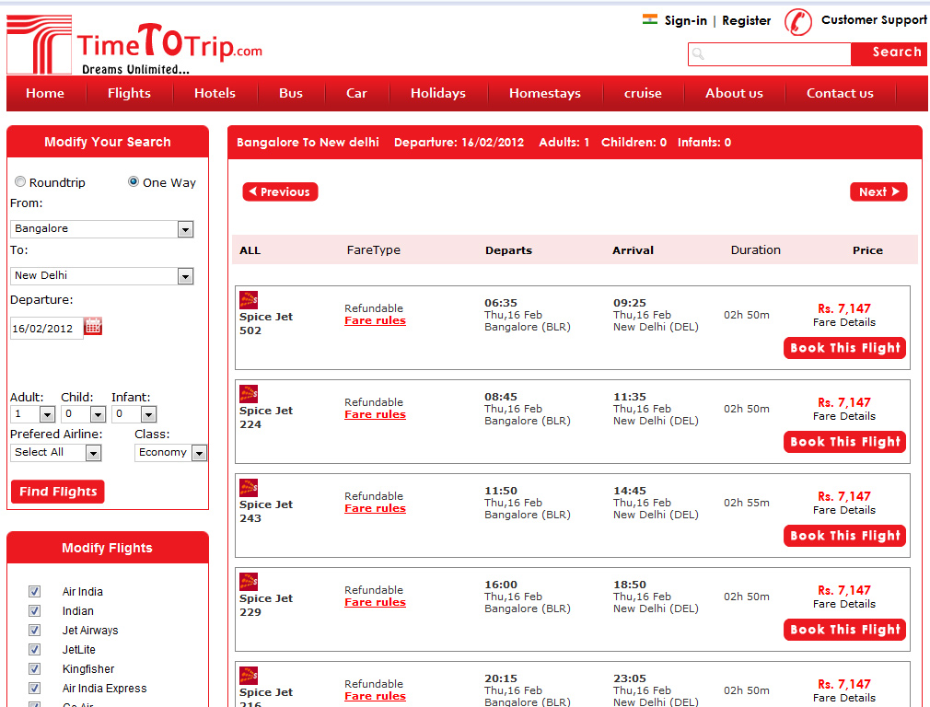Open Fare rules for Spice Jet 243

coord(375,508)
